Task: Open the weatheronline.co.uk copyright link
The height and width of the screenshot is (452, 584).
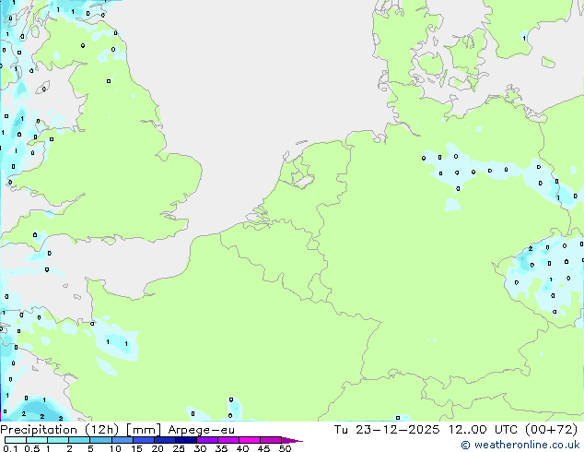Action: pyautogui.click(x=520, y=445)
